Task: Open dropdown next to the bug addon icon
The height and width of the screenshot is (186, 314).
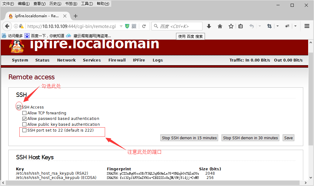Action: point(295,26)
